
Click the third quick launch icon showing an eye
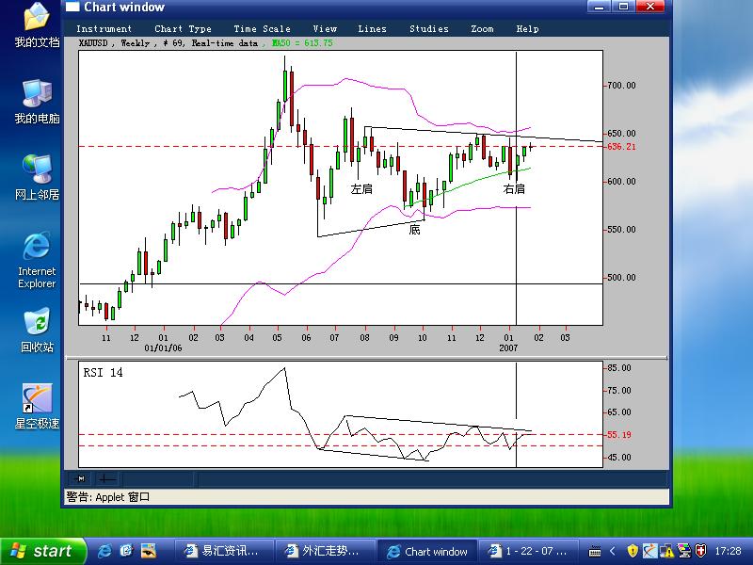click(x=149, y=551)
